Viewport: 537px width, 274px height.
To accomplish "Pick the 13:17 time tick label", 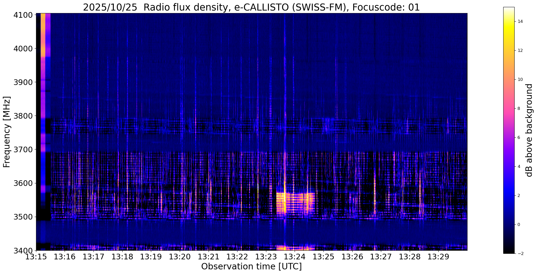I will click(93, 257).
